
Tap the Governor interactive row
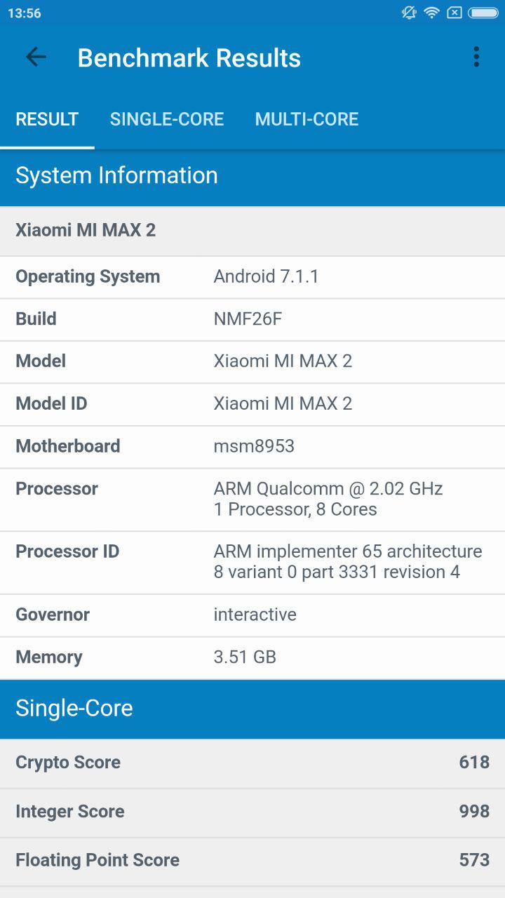[252, 615]
